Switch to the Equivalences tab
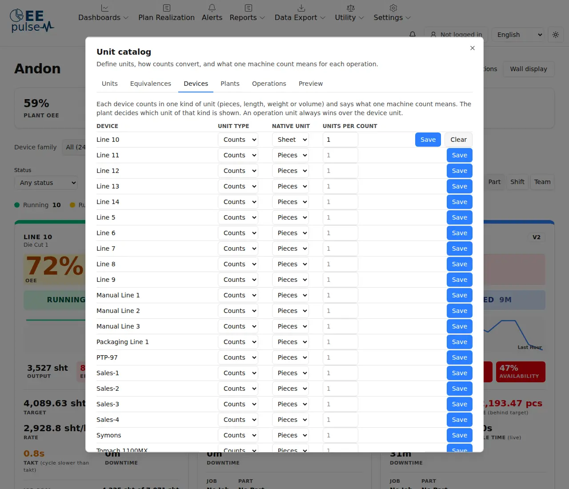 tap(151, 84)
